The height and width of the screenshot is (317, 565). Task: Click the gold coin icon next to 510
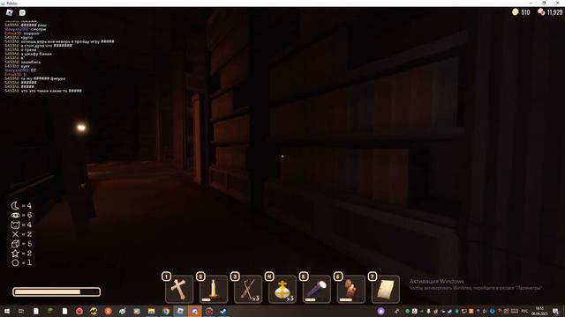point(516,11)
